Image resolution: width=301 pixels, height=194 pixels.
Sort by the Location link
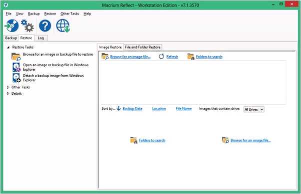[x=159, y=109]
